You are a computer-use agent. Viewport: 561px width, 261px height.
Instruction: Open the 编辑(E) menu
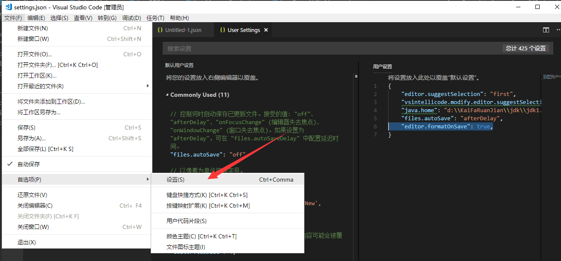(36, 18)
